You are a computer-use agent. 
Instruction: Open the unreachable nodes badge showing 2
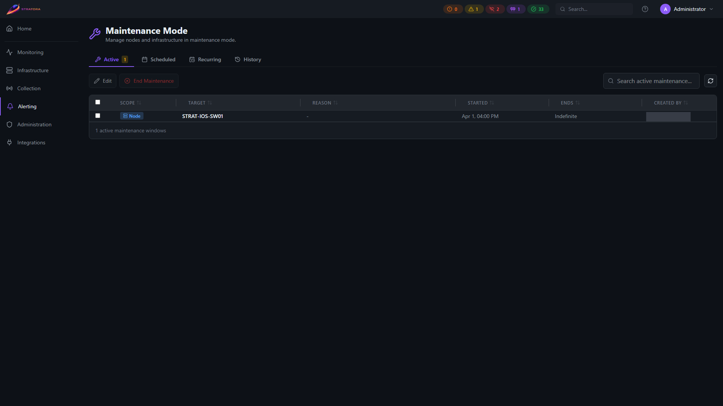point(495,9)
